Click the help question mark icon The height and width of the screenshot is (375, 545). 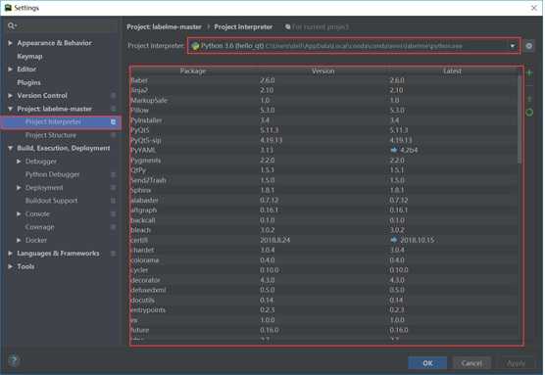pos(14,360)
